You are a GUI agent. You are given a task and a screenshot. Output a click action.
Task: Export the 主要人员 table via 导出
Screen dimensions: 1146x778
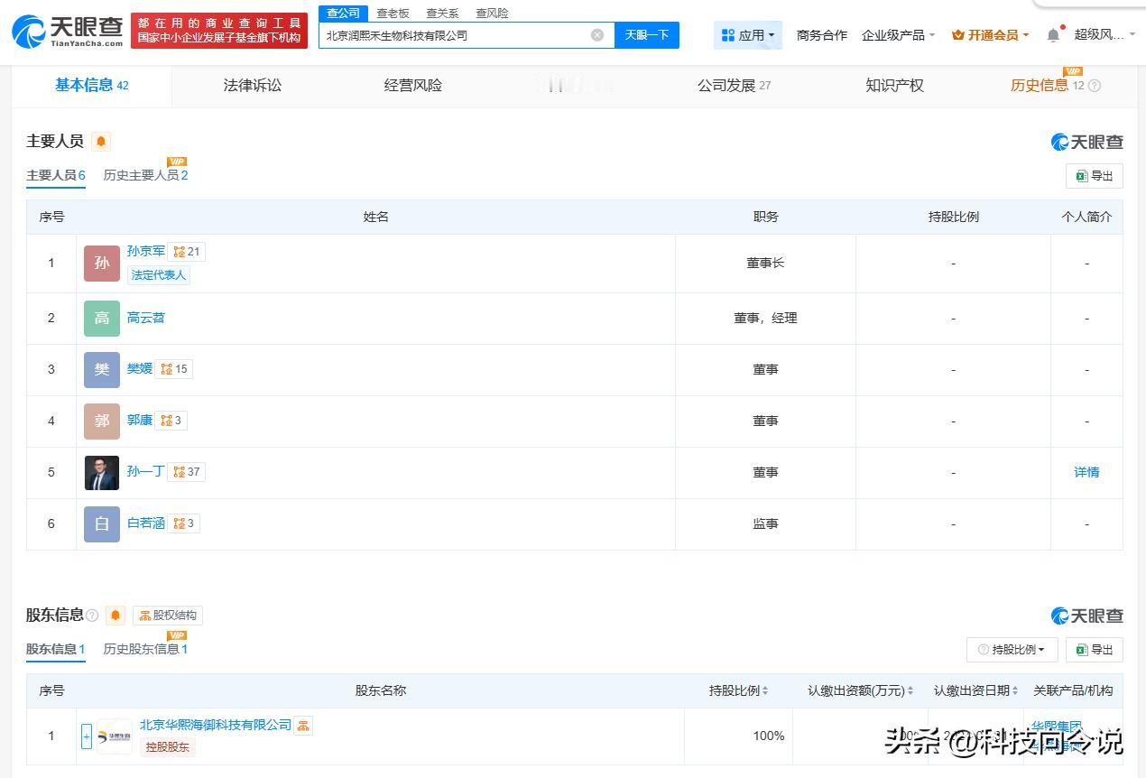[1094, 176]
